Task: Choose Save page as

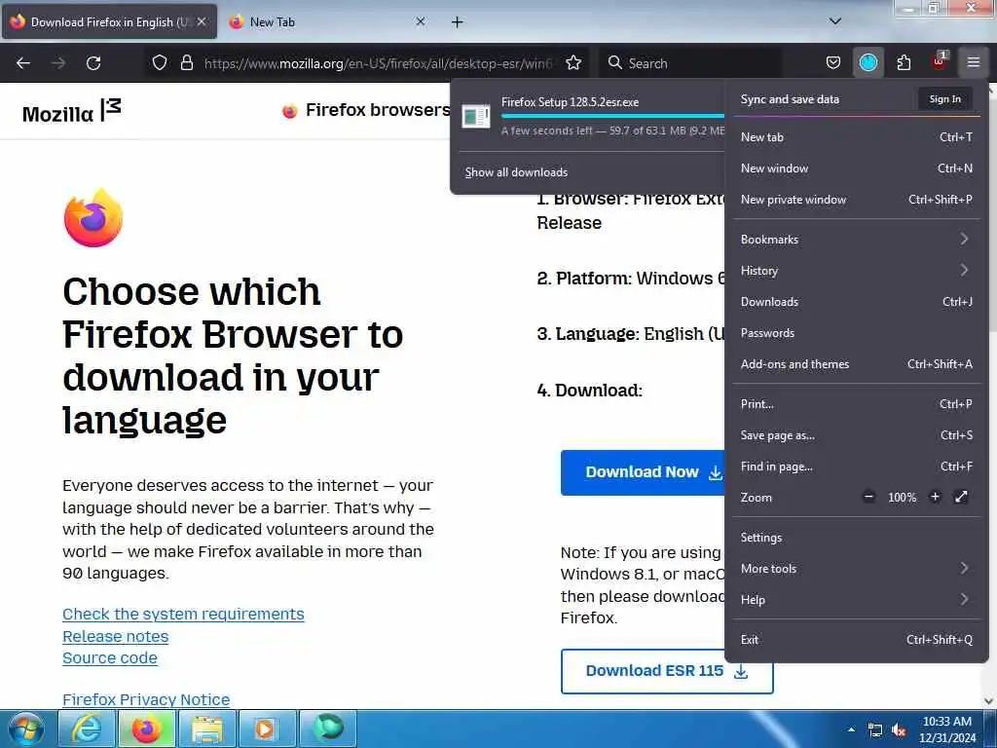Action: click(x=857, y=435)
